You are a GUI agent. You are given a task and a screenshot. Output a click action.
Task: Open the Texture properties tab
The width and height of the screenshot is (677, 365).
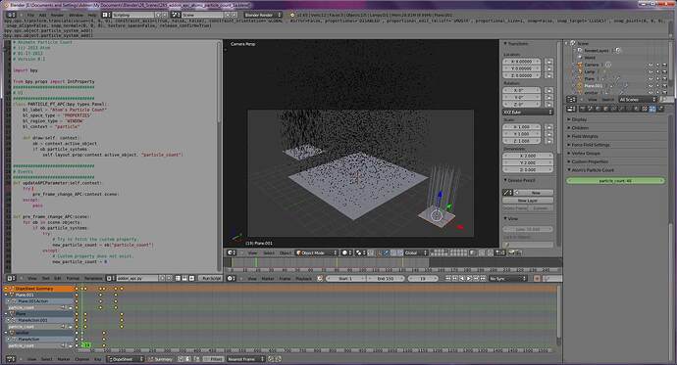pyautogui.click(x=645, y=109)
